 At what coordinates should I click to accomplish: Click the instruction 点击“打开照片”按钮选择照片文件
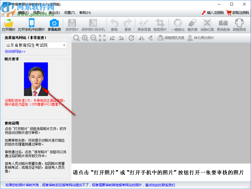[35, 131]
